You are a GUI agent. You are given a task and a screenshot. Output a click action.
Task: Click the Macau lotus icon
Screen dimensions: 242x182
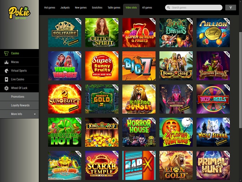click(6, 62)
